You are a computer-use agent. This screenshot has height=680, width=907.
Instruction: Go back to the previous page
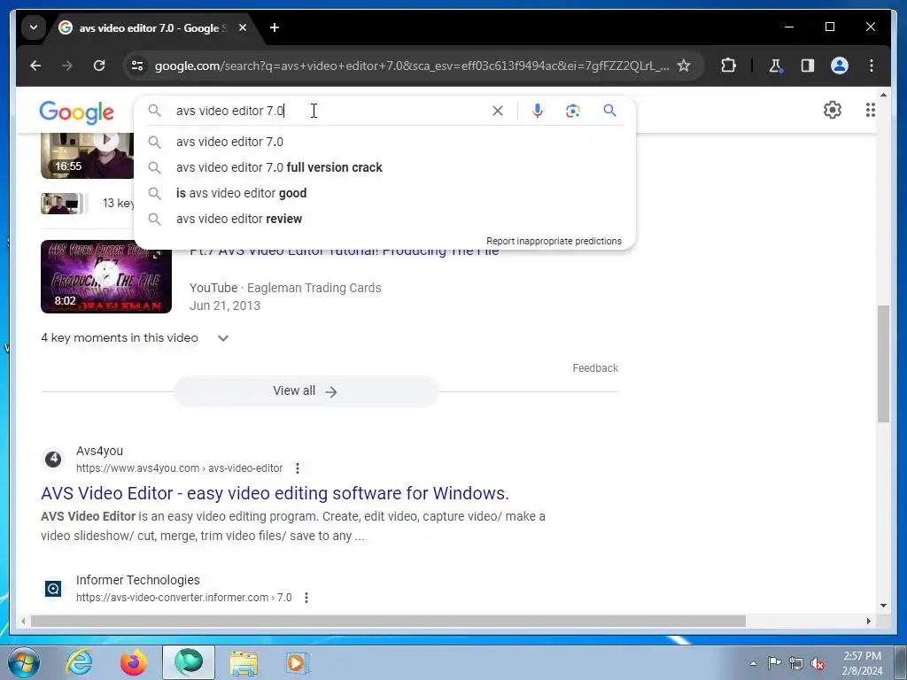(35, 66)
